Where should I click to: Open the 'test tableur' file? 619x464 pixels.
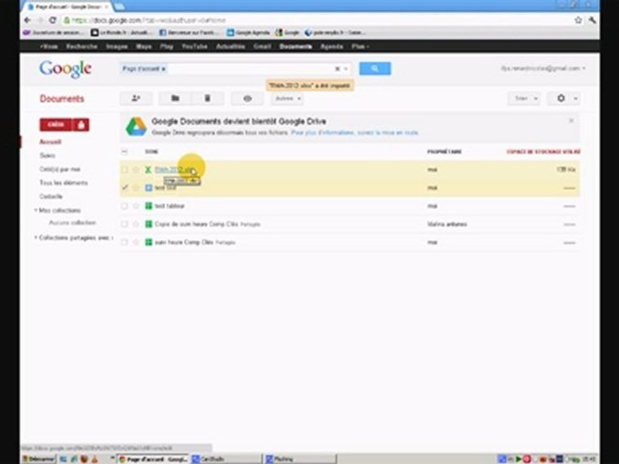170,206
